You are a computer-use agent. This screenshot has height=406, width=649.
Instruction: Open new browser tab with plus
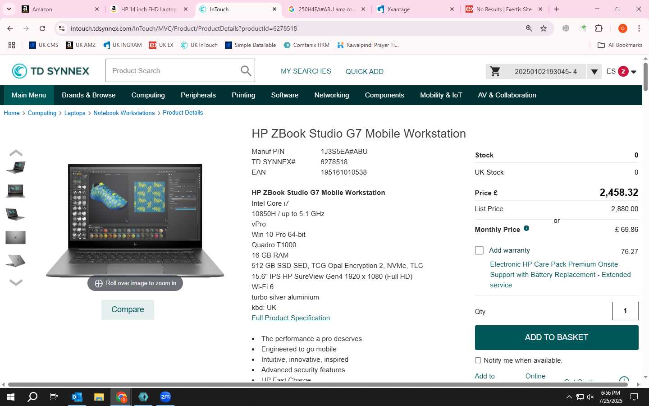click(557, 9)
